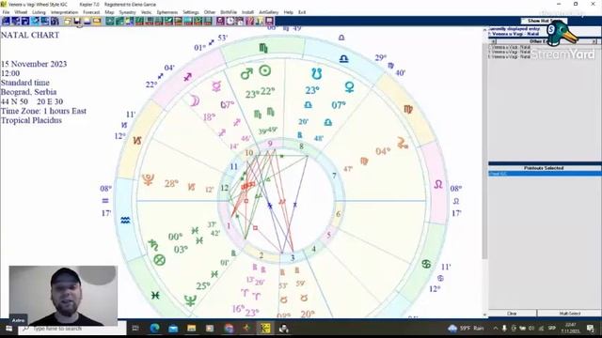Select the highlighted Wheel IGC printout row
602x338 pixels.
coord(545,174)
